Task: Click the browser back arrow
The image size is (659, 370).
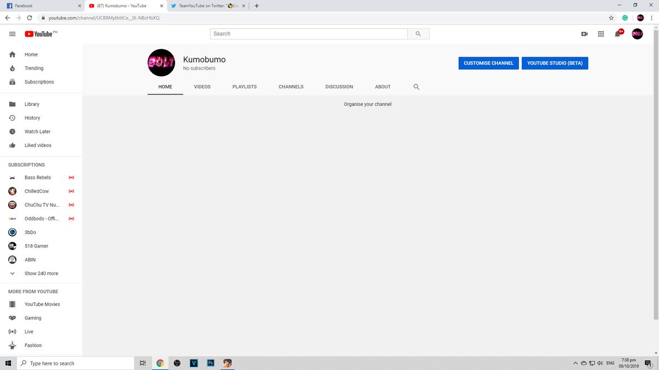Action: pyautogui.click(x=7, y=18)
